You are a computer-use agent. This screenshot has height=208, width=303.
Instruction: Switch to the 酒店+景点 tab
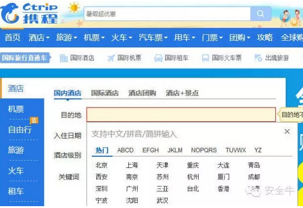(182, 93)
